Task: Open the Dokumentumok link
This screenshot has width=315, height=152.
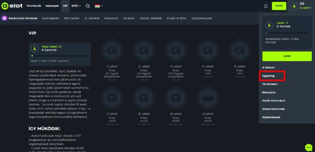Action: coord(273,109)
